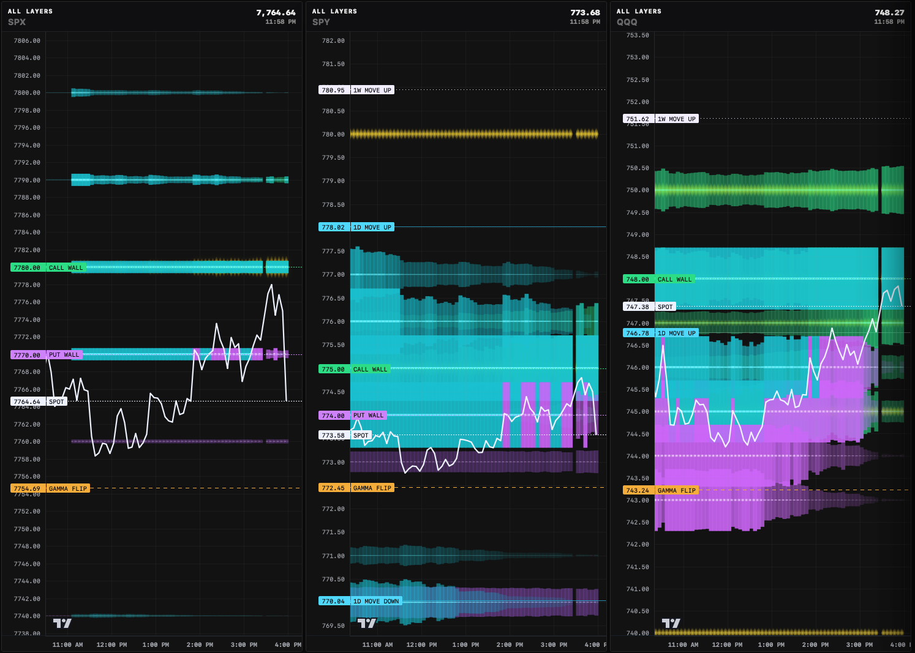The width and height of the screenshot is (915, 653).
Task: Click the 773.58 SPOT label on SPY
Action: pyautogui.click(x=345, y=435)
